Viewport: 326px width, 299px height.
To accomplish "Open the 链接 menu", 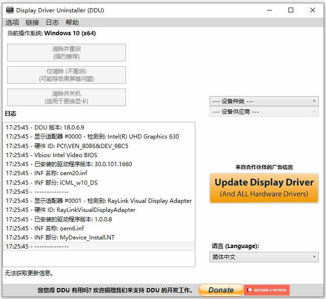I will click(x=32, y=22).
